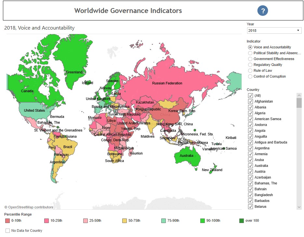The height and width of the screenshot is (237, 304).
Task: Click the over 100 dark green swatch
Action: tap(241, 220)
